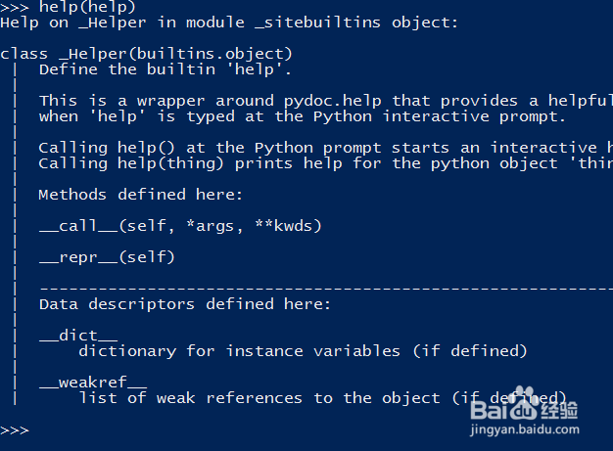Click the __call__(self, *args, **kwds) method
This screenshot has width=613, height=451.
coord(180,226)
